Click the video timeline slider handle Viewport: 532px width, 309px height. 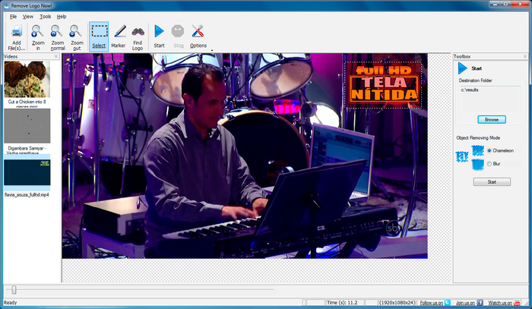pyautogui.click(x=14, y=290)
